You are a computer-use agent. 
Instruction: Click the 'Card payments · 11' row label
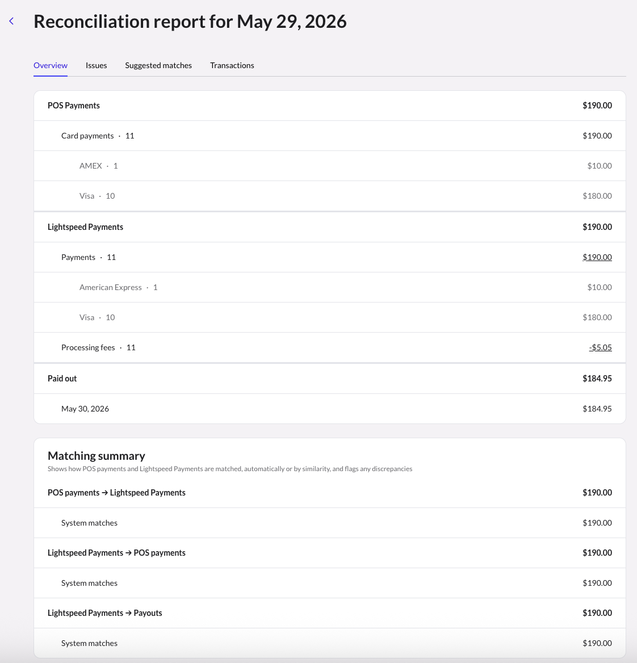98,136
